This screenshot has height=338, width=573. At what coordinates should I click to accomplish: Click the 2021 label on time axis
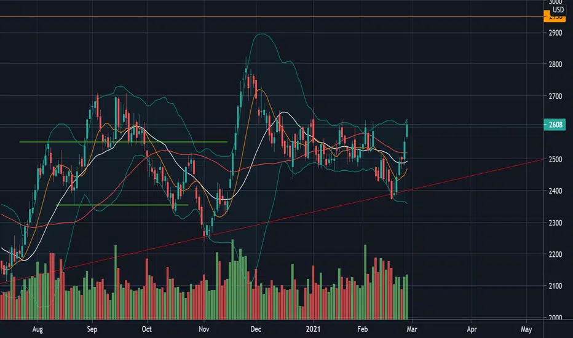(x=313, y=329)
